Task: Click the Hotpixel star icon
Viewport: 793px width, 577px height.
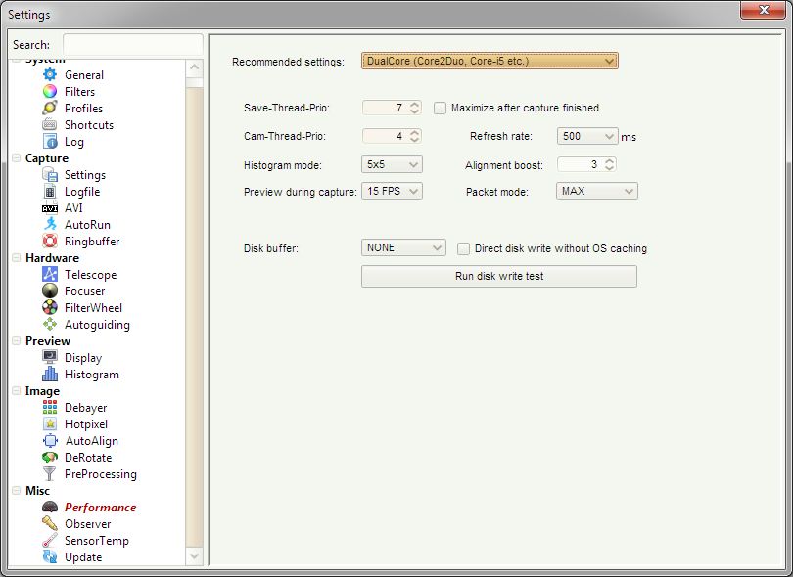Action: 50,423
